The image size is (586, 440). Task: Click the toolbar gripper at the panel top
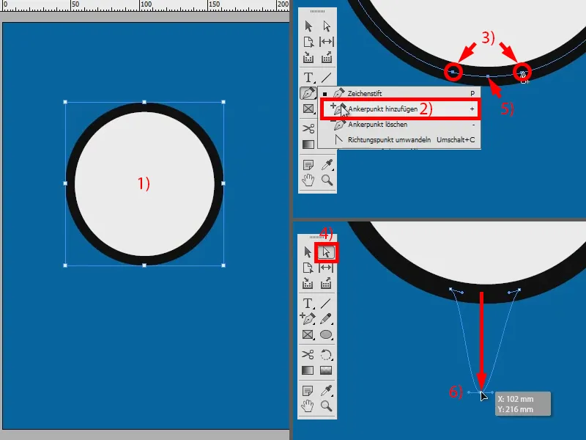[316, 12]
